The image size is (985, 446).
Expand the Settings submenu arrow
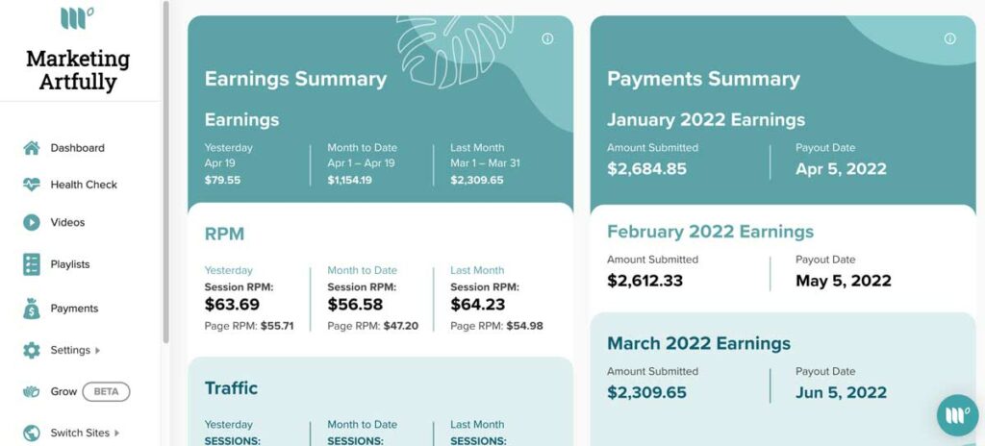pos(97,351)
